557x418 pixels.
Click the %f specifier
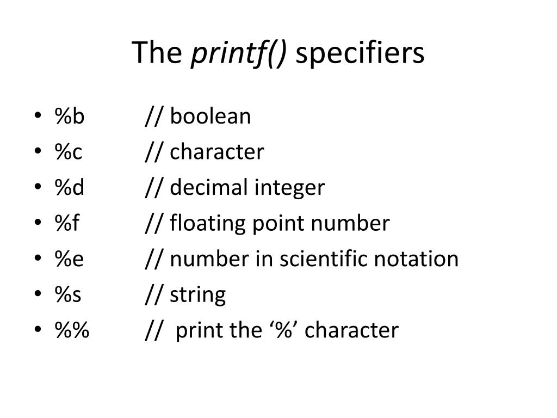pos(67,223)
